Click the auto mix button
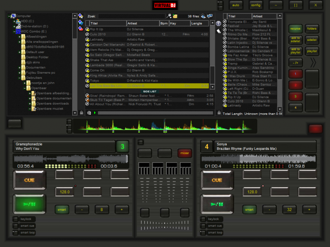Image resolution: width=330 pixels, height=247 pixels. tap(236, 5)
